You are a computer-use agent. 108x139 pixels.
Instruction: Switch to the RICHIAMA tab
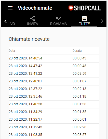[58, 21]
